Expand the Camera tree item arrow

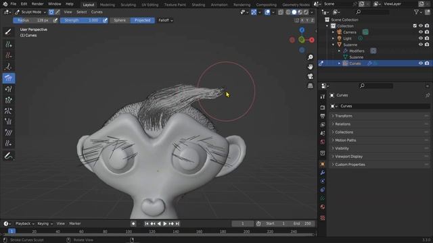(334, 32)
